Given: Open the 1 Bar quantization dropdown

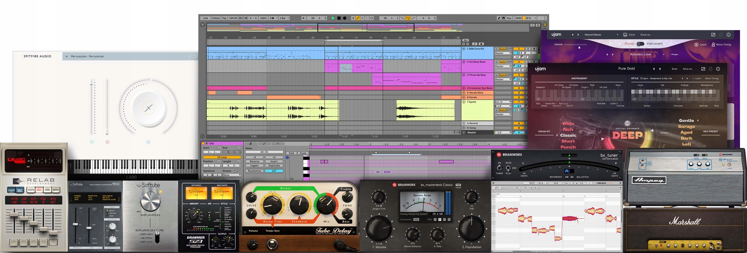Looking at the screenshot, I should (x=284, y=18).
